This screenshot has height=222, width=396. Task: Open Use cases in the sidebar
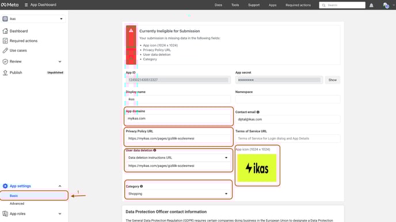click(x=18, y=50)
